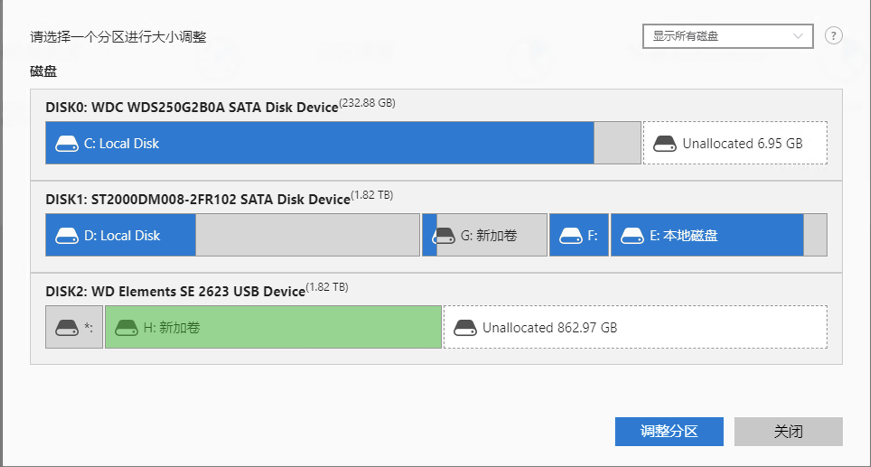The image size is (871, 467).
Task: Open the 显示所有磁盘 dropdown
Action: click(728, 36)
